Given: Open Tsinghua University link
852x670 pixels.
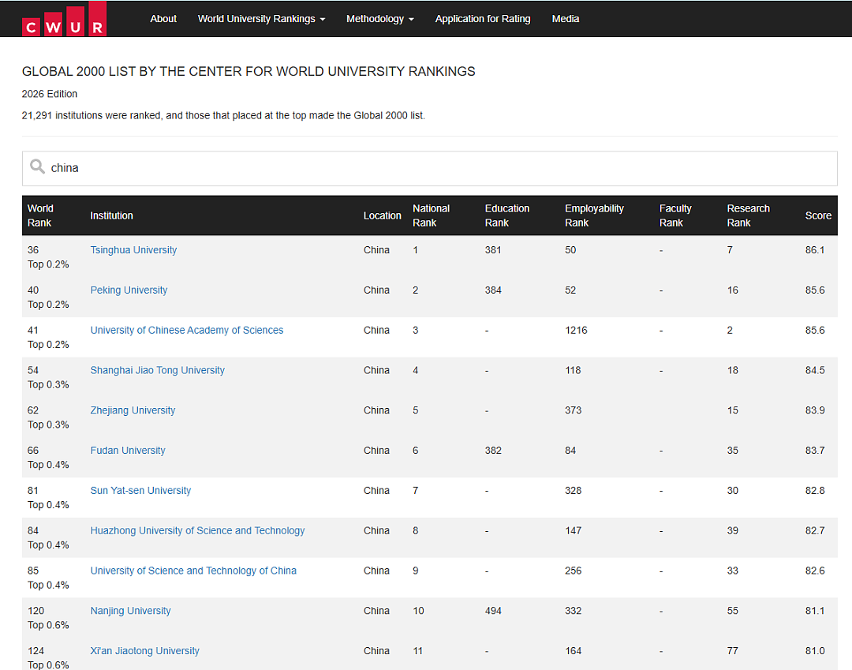Looking at the screenshot, I should click(x=133, y=250).
